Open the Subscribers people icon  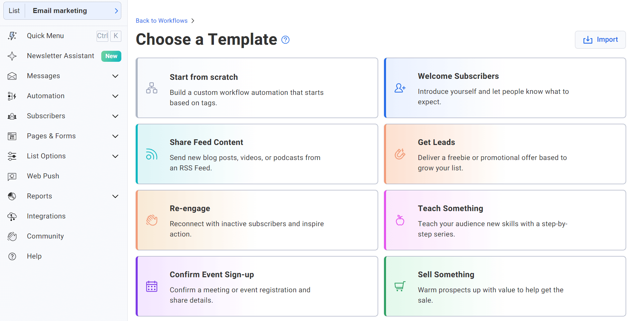point(12,116)
